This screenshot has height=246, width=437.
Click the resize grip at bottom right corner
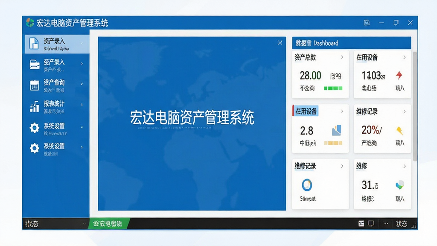point(414,226)
